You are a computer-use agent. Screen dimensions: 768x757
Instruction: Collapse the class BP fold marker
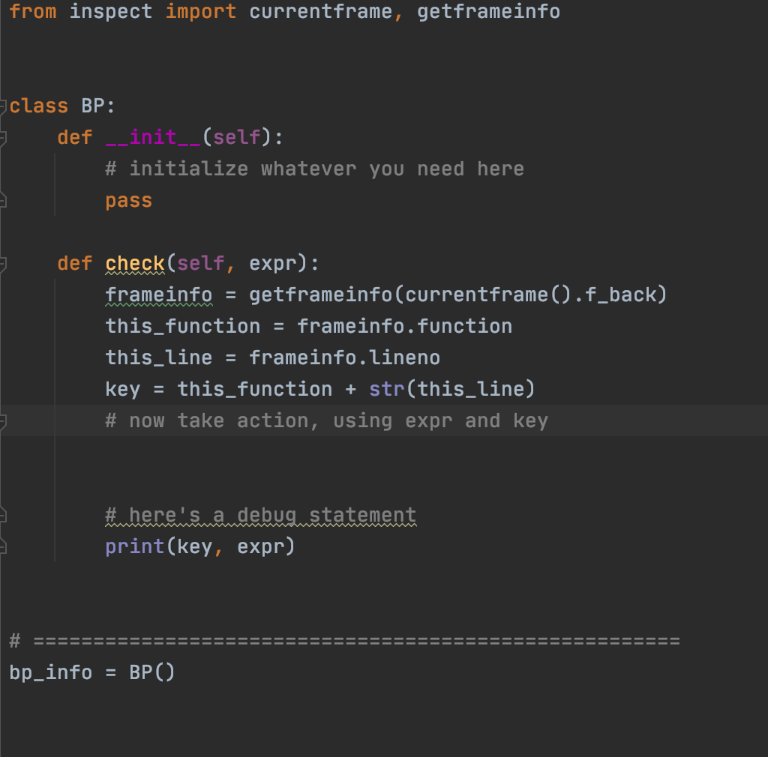(3, 106)
